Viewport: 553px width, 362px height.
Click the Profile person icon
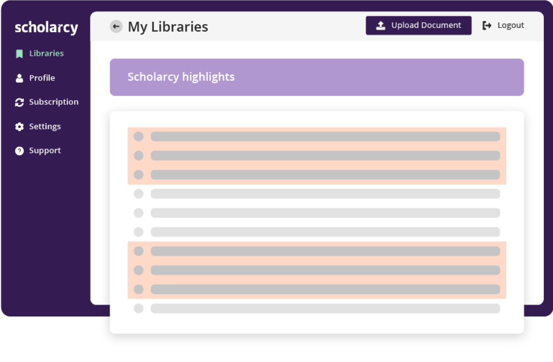coord(19,78)
